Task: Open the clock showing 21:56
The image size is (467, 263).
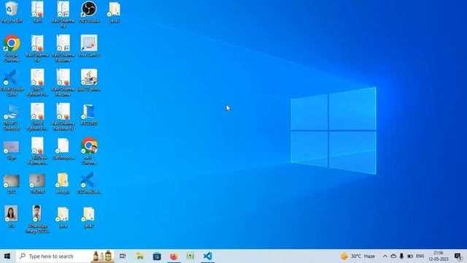Action: [439, 256]
